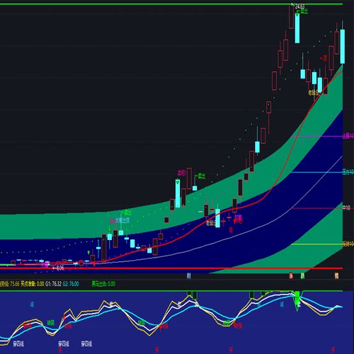Click the yellow 反转 level label at right edge
The image size is (354, 354).
[x=348, y=244]
